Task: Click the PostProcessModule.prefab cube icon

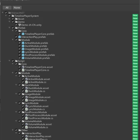Action: [23, 55]
